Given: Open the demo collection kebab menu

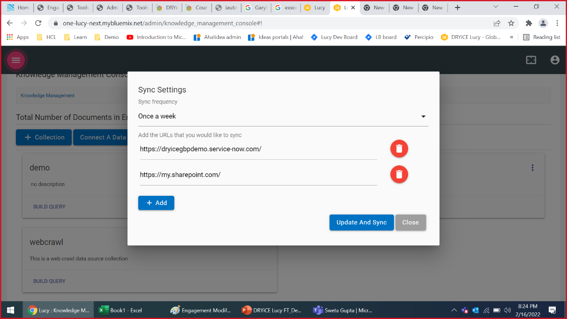Looking at the screenshot, I should coord(532,167).
